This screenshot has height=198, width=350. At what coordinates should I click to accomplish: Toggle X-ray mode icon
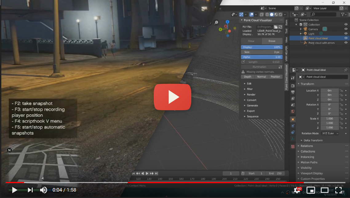262,14
